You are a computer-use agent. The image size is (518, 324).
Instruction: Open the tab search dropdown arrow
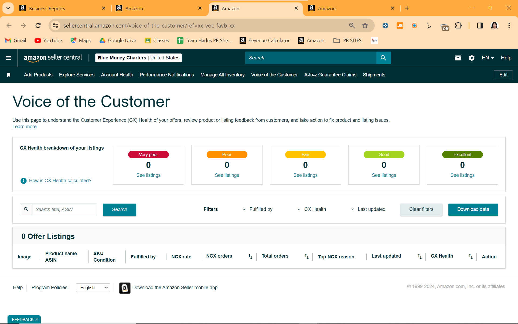8,8
